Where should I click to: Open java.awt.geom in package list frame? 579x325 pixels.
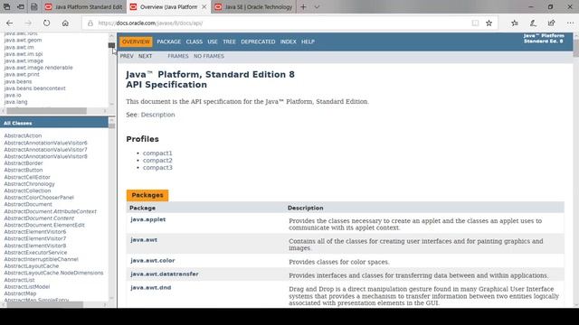pos(23,40)
